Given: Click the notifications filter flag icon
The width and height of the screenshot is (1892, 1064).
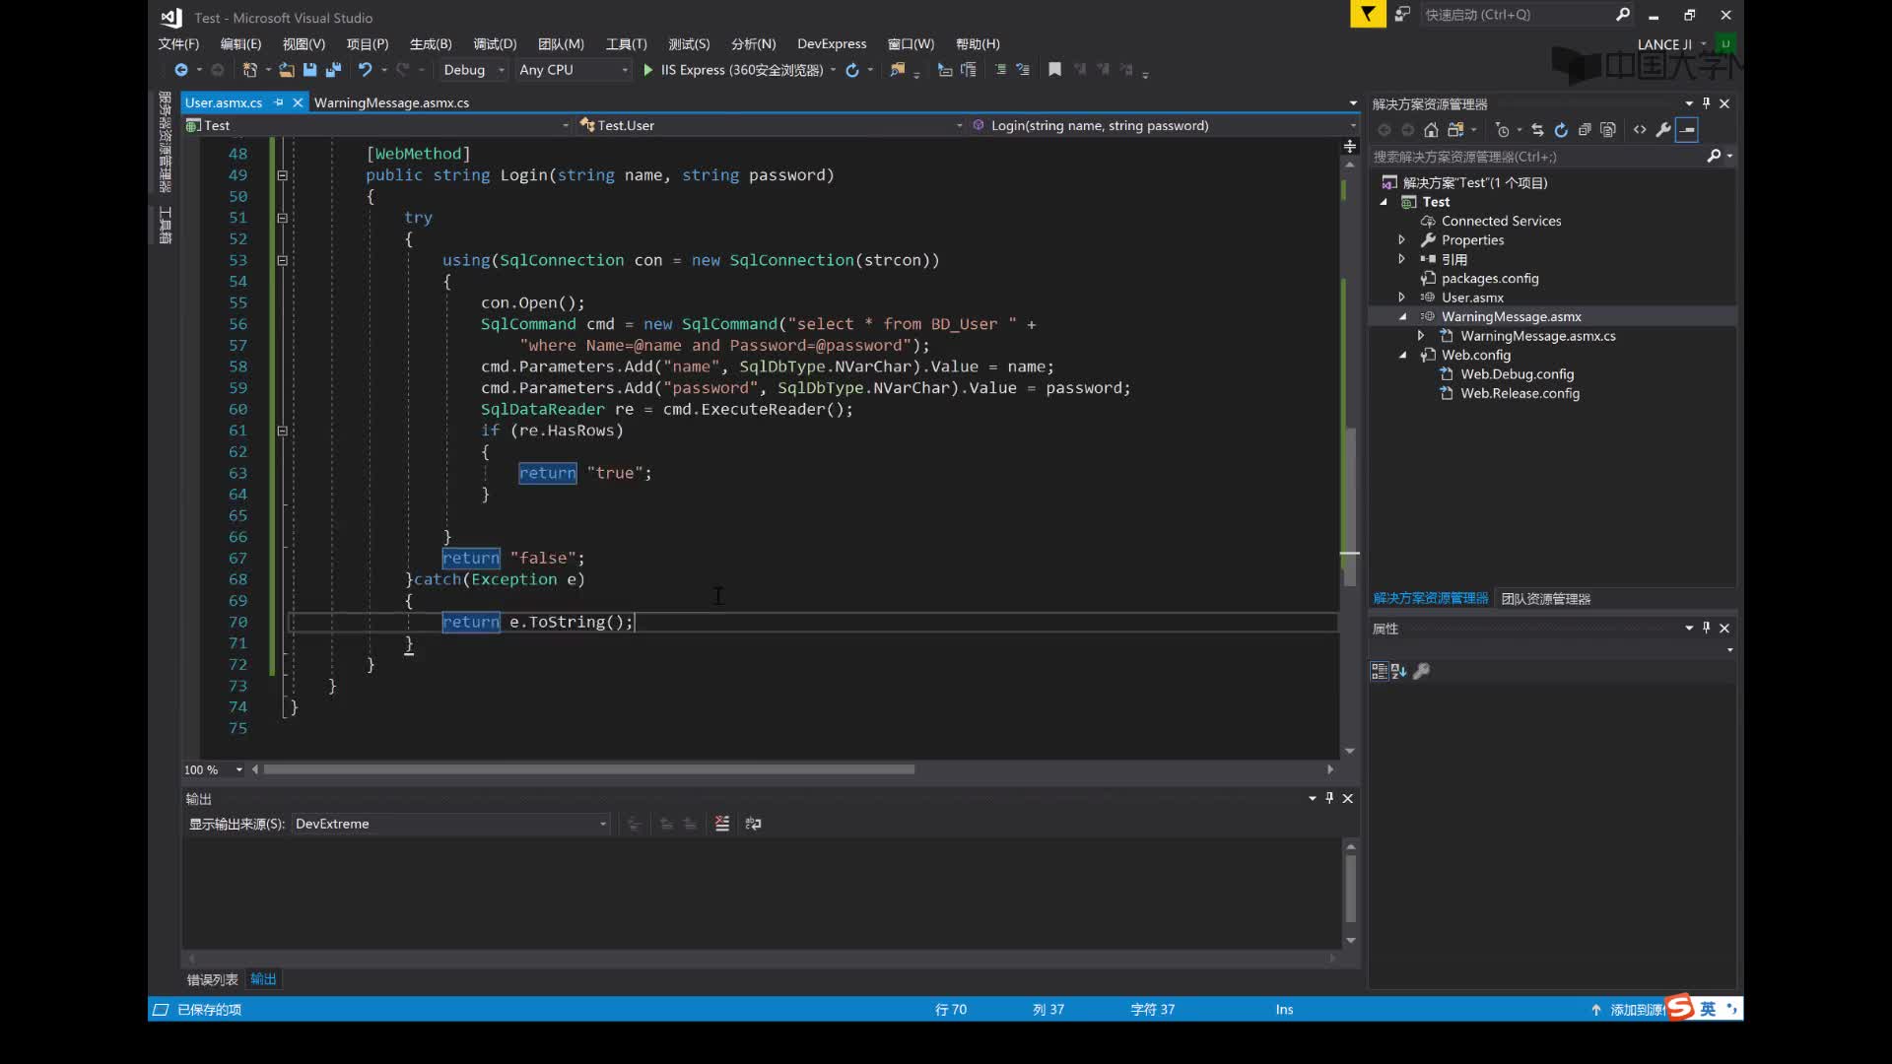Looking at the screenshot, I should coord(1368,14).
